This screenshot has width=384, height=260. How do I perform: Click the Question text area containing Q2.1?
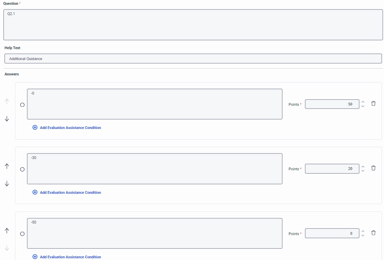click(193, 25)
